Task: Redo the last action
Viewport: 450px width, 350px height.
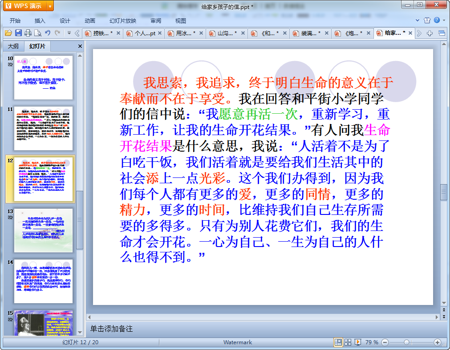Action: 57,33
